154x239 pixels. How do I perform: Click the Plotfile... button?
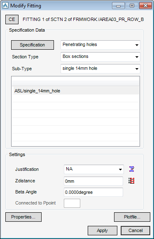click(x=132, y=217)
